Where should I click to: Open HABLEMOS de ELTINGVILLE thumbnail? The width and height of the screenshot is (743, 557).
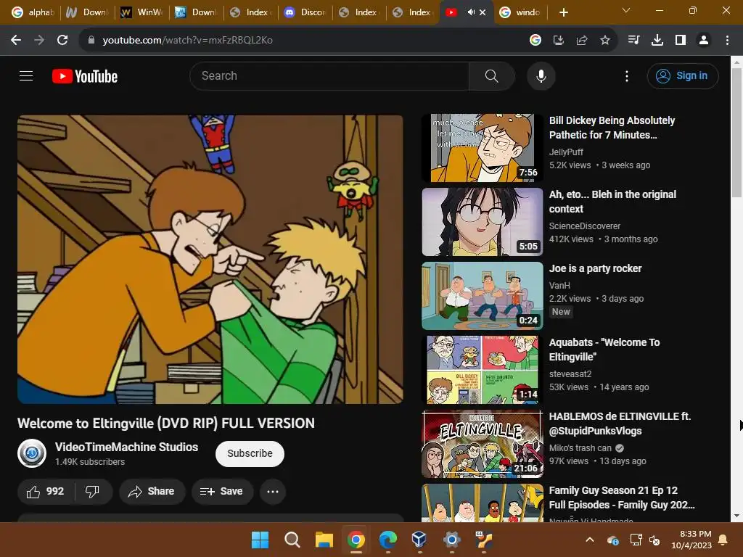pyautogui.click(x=483, y=444)
